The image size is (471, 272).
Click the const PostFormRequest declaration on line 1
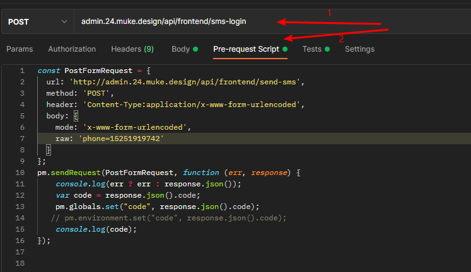click(x=94, y=71)
